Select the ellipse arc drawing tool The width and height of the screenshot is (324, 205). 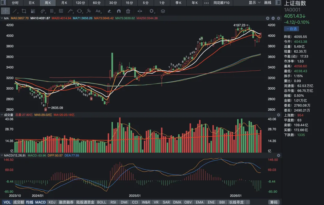[x=79, y=11]
